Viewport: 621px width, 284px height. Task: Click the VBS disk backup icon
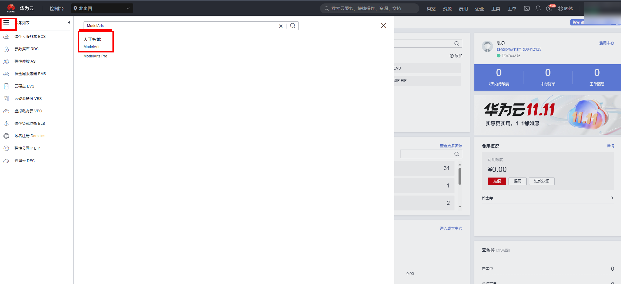click(6, 99)
